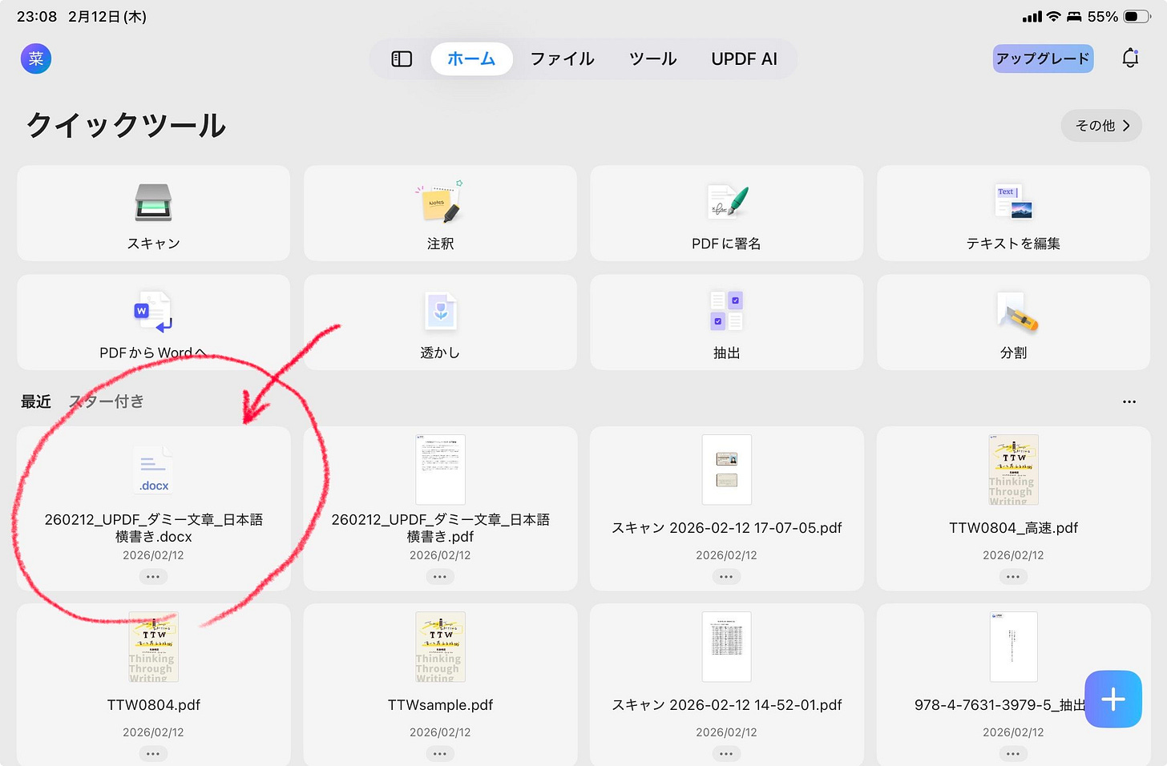
Task: Open thumbnail of TTW0804_高速.pdf
Action: pyautogui.click(x=1013, y=470)
